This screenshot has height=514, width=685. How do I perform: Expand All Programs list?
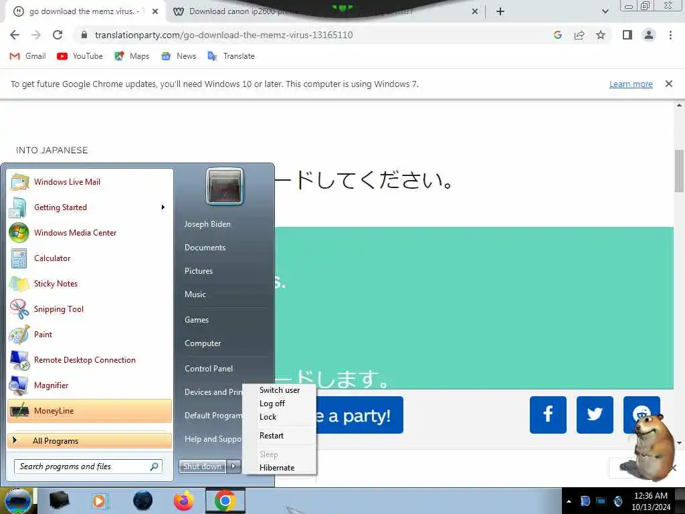[90, 440]
